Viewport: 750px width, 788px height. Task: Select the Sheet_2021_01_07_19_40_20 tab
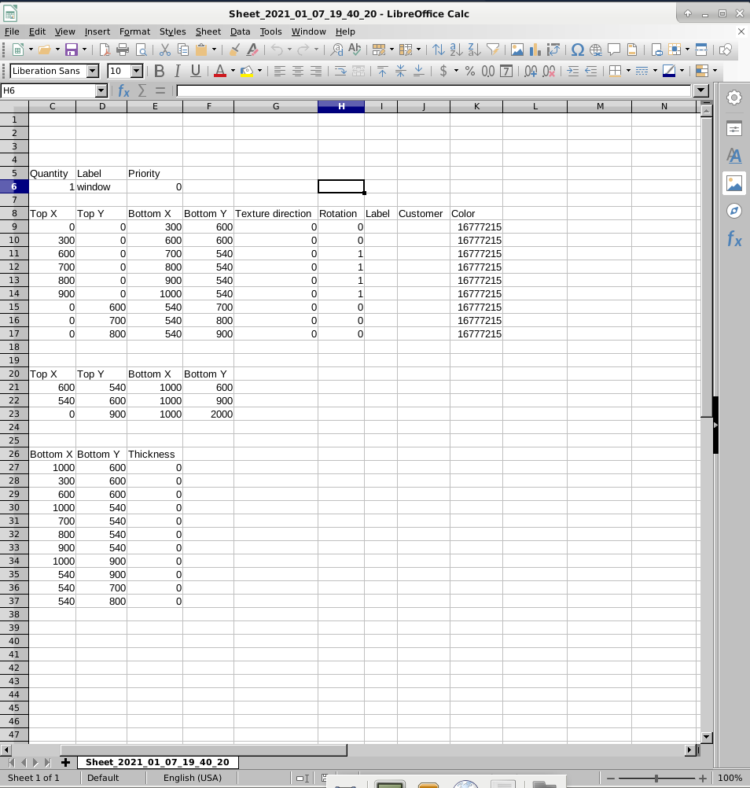(x=157, y=762)
